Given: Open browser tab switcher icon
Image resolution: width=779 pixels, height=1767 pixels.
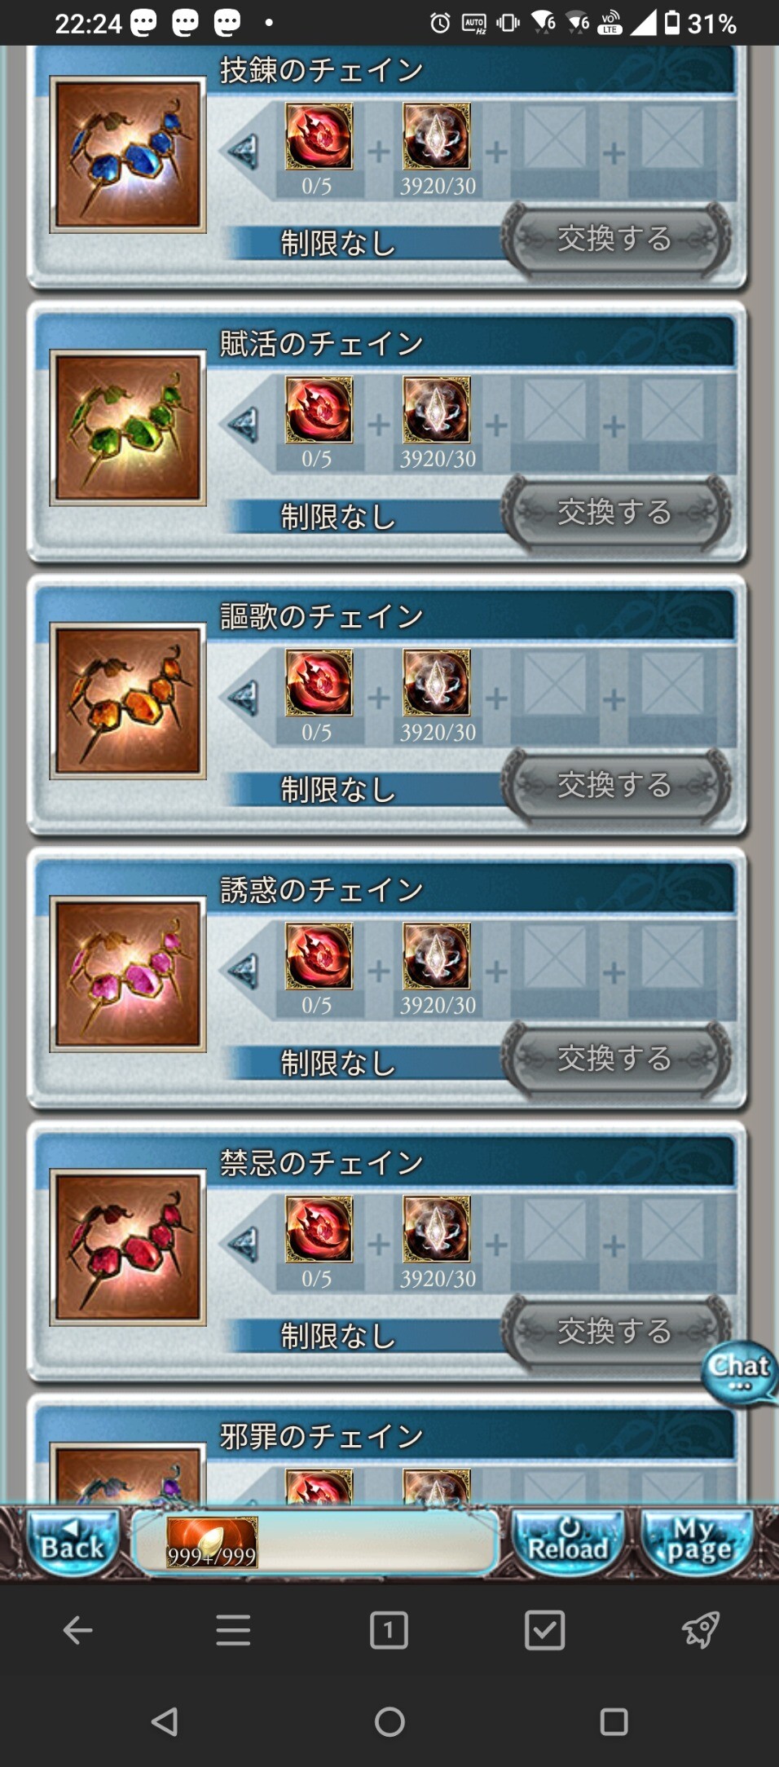Looking at the screenshot, I should click(x=389, y=1631).
